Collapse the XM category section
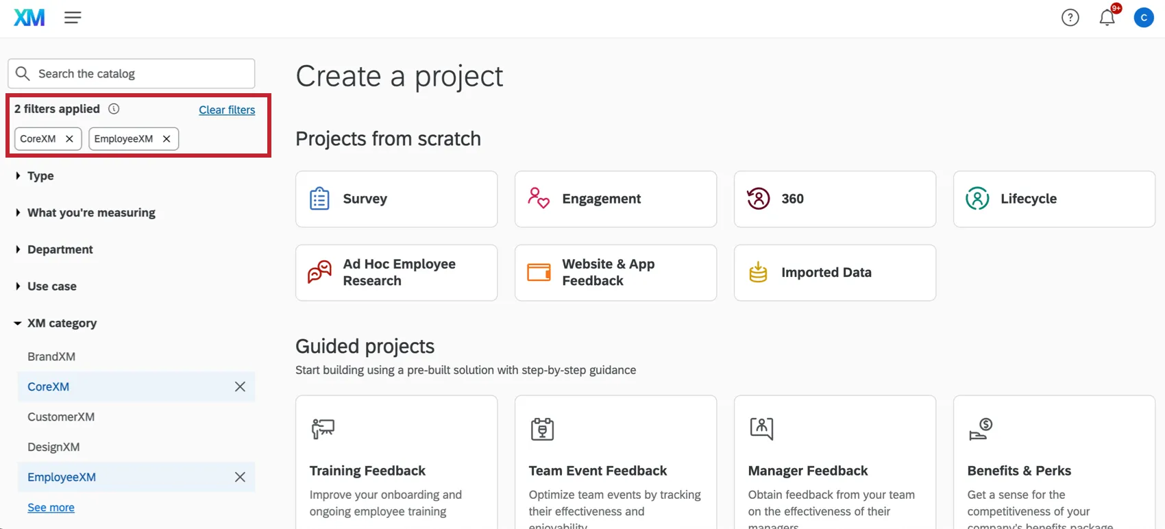Screen dimensions: 1165x529 [61, 323]
